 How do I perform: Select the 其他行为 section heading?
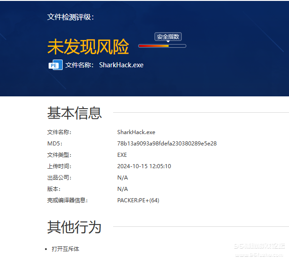[74, 227]
